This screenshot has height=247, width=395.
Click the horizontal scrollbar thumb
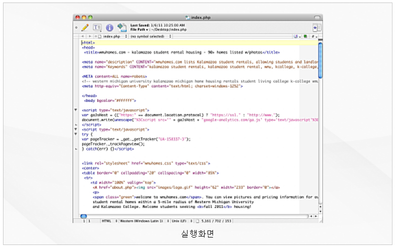coord(83,216)
